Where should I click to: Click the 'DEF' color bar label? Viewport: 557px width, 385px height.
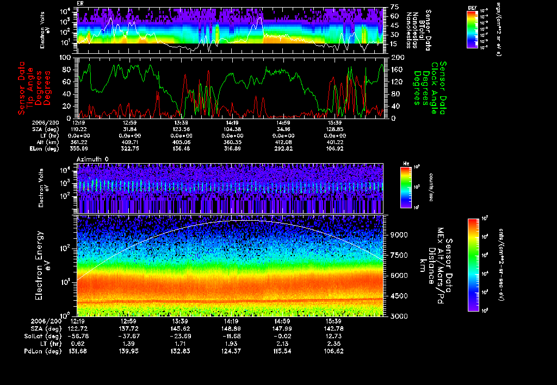tap(472, 8)
